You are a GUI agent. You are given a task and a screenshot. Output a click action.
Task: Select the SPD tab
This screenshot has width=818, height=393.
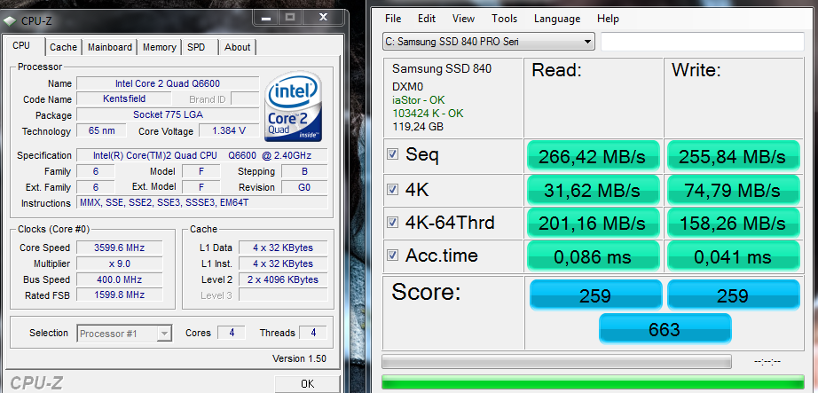click(x=196, y=47)
